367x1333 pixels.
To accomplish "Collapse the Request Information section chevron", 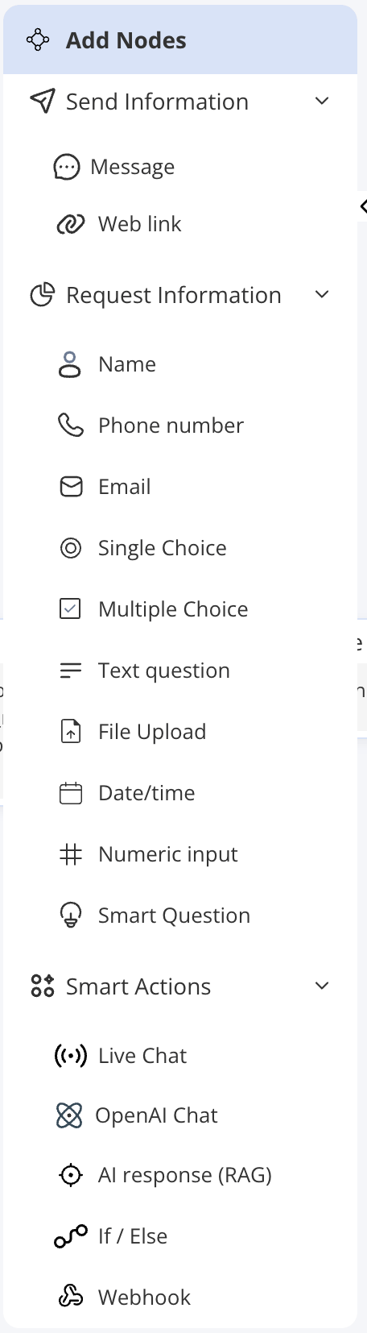I will tap(322, 295).
